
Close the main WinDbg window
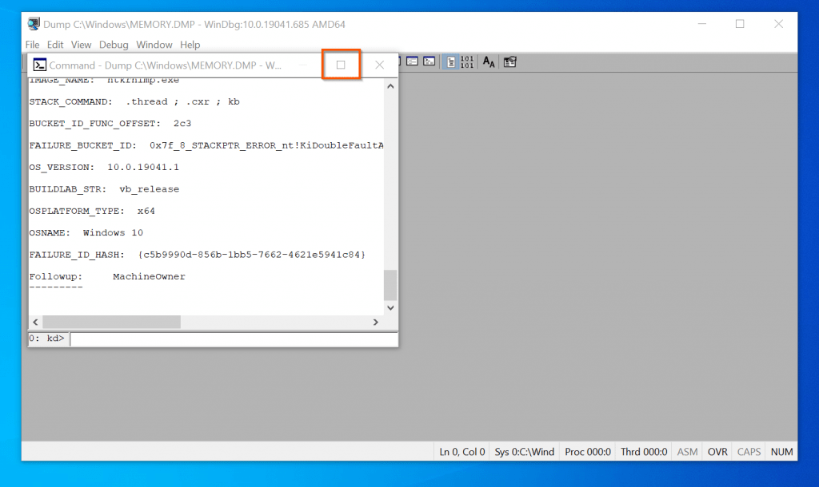(x=778, y=24)
